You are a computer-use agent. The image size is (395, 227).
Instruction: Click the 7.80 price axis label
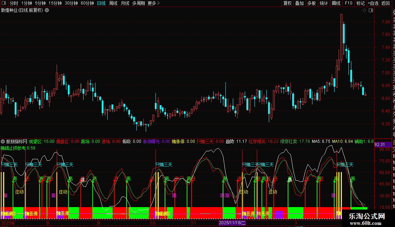click(x=386, y=22)
